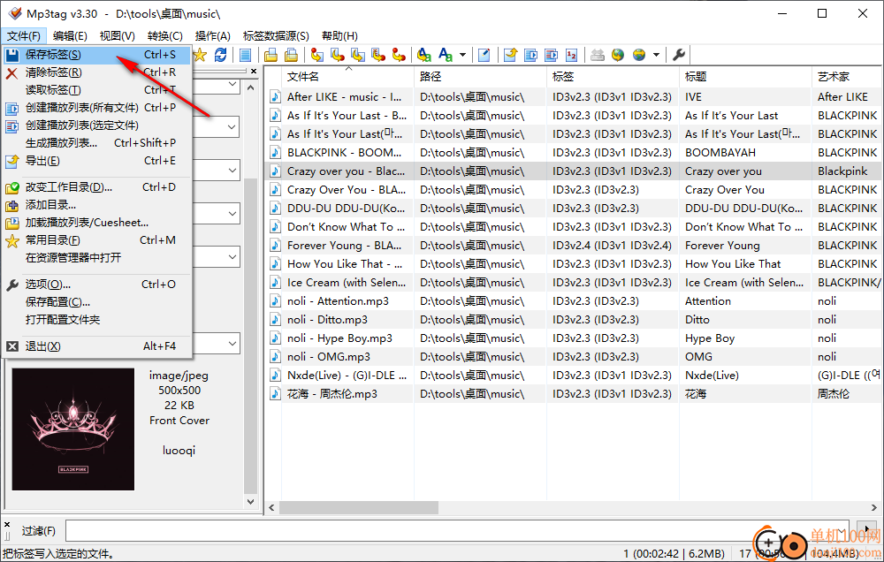Choose 读取标签(T) from the menu
The height and width of the screenshot is (562, 884).
(x=97, y=89)
